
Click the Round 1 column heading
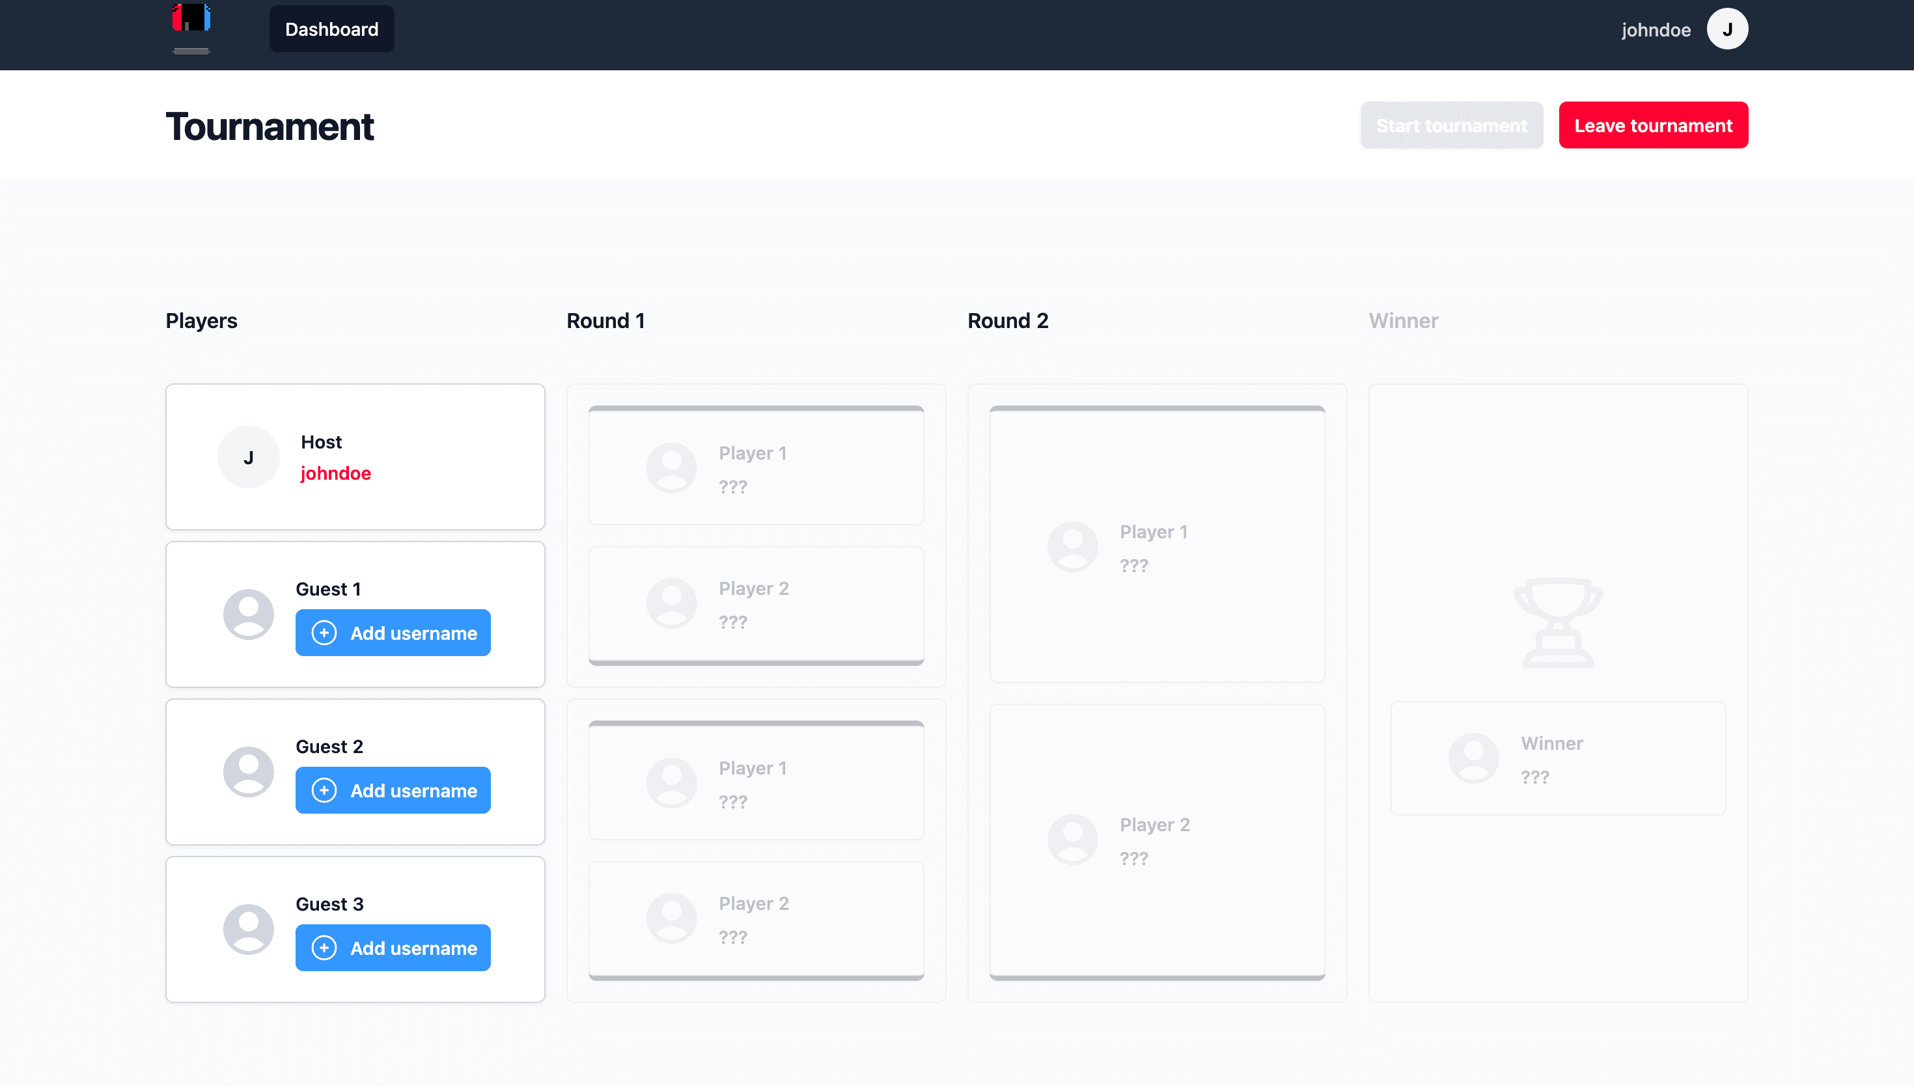click(x=606, y=321)
